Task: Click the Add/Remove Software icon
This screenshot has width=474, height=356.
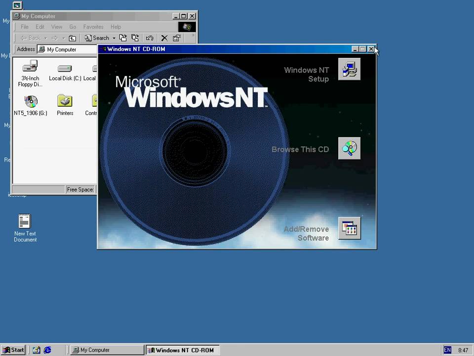Action: pos(349,228)
